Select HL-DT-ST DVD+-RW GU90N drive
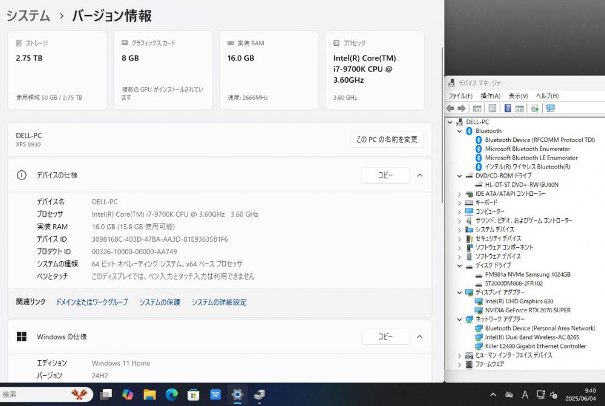This screenshot has width=605, height=406. tap(522, 185)
